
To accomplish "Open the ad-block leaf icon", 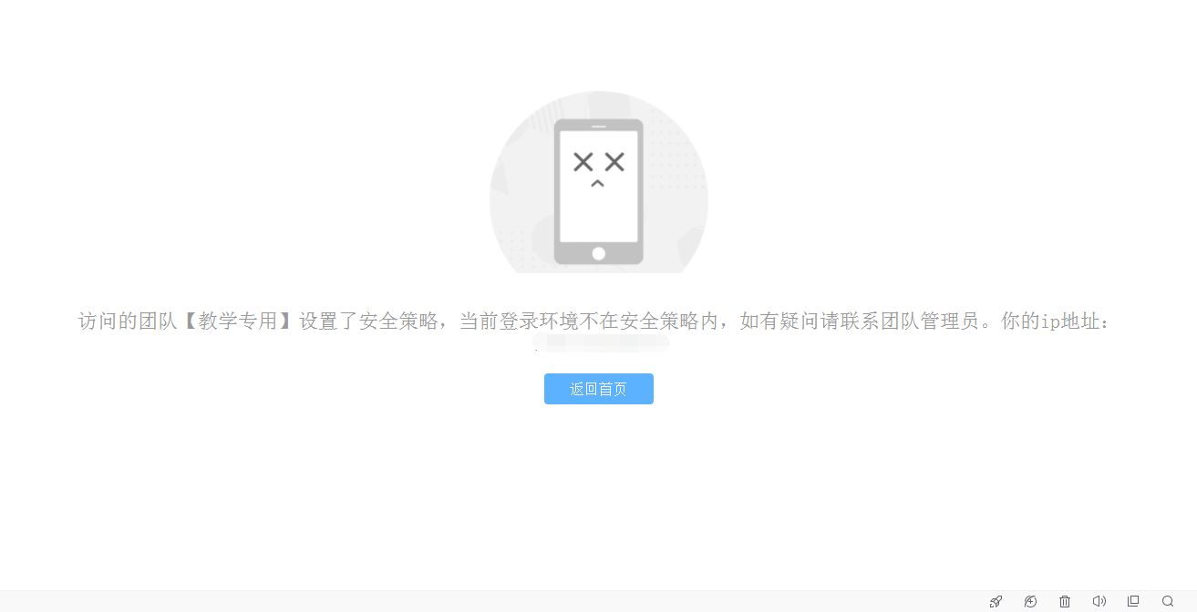I will coord(1030,601).
